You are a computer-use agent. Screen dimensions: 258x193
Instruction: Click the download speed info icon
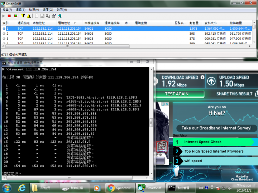point(202,77)
